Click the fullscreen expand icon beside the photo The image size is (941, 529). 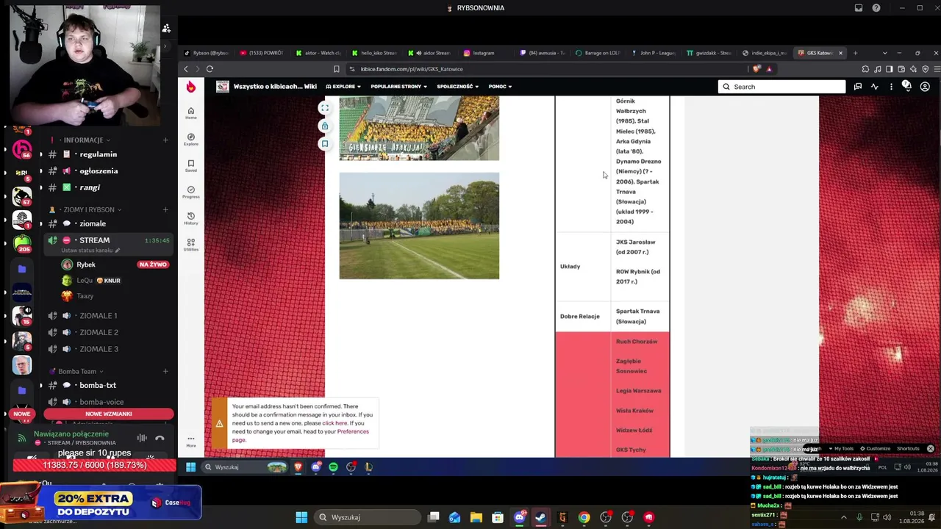[324, 108]
